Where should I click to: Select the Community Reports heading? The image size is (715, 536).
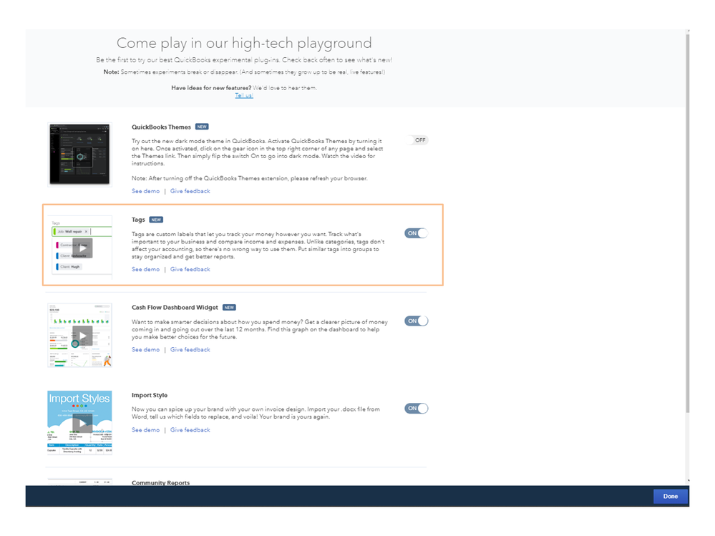(x=160, y=482)
